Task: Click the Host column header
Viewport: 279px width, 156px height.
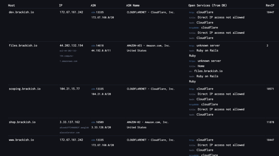Action: click(x=11, y=5)
